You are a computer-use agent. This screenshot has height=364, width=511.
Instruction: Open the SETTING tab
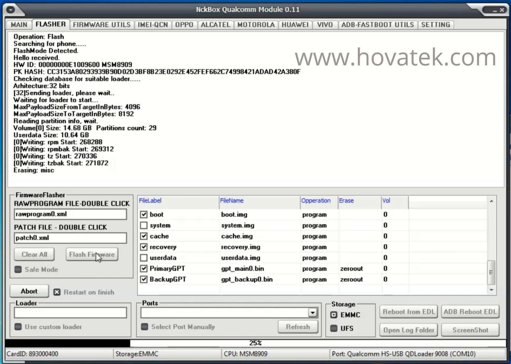click(435, 25)
